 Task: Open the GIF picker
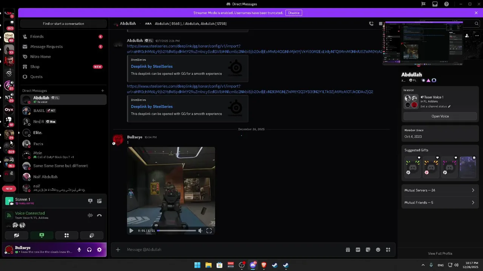[x=358, y=250]
